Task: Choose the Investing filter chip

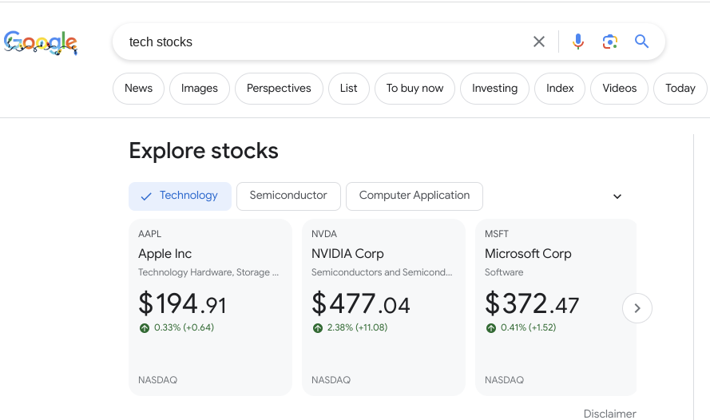Action: tap(494, 89)
